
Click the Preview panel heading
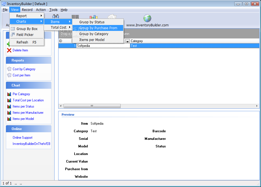pos(68,115)
